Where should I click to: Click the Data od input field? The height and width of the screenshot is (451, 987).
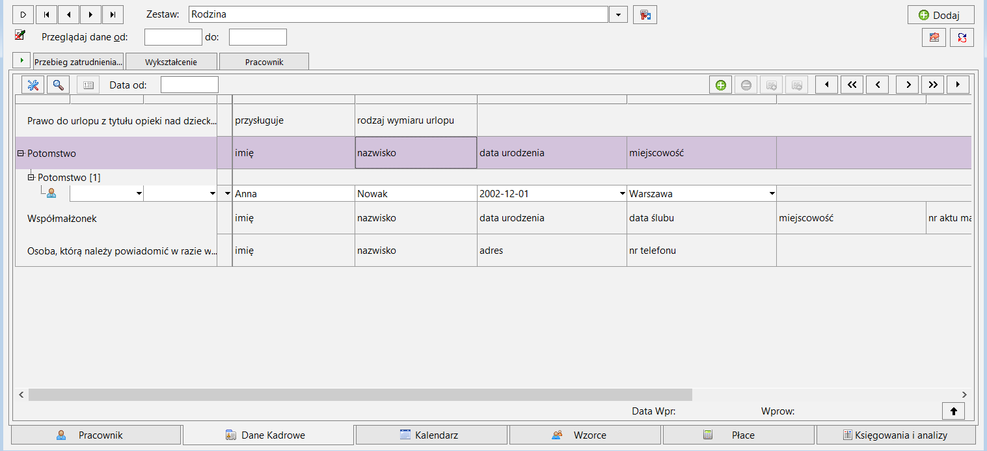(189, 85)
